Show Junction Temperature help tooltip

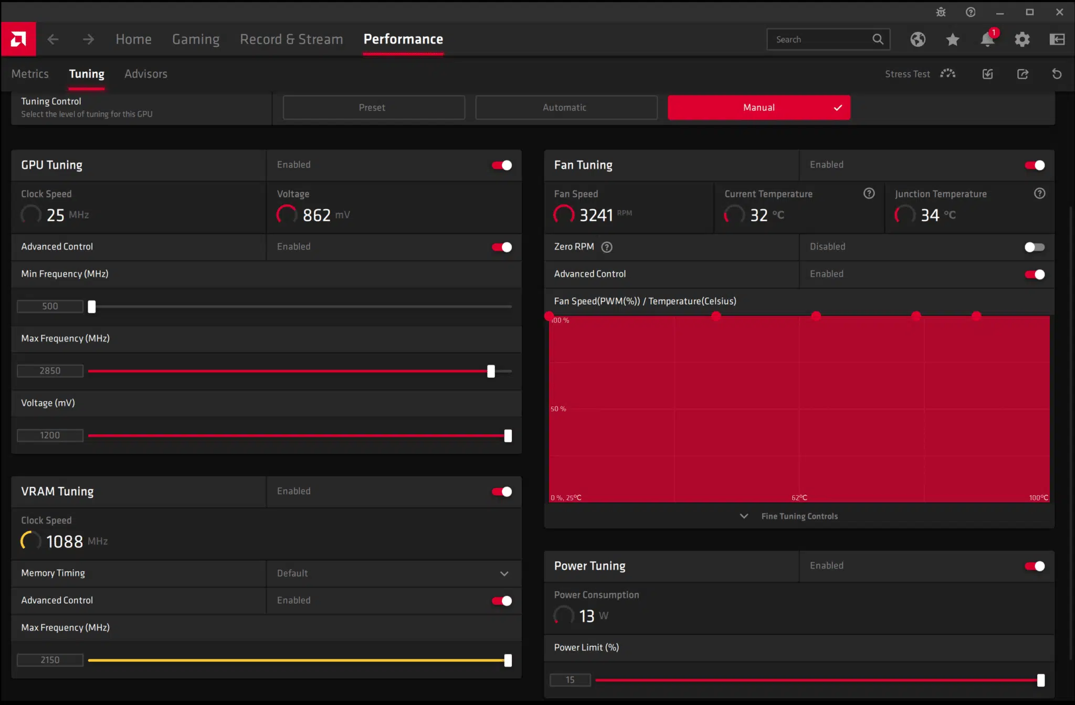coord(1039,194)
